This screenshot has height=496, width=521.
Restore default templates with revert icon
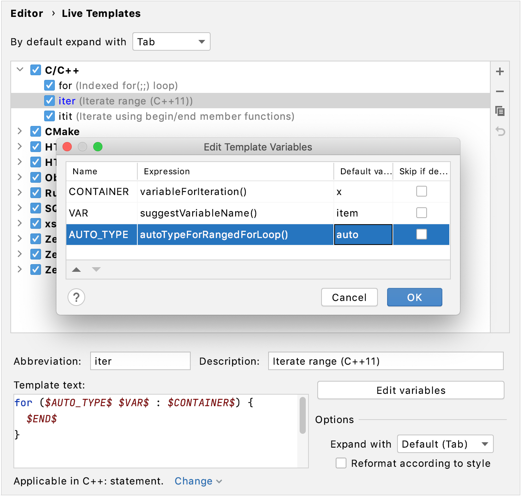coord(500,131)
